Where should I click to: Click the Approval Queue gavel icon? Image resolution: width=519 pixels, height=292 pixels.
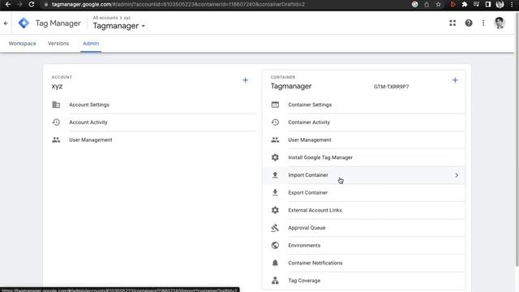point(275,227)
